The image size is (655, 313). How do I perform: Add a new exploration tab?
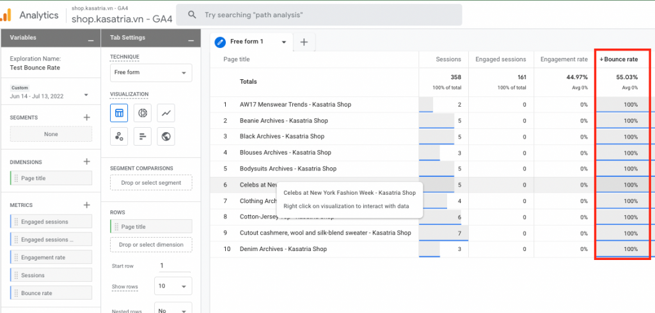[304, 42]
